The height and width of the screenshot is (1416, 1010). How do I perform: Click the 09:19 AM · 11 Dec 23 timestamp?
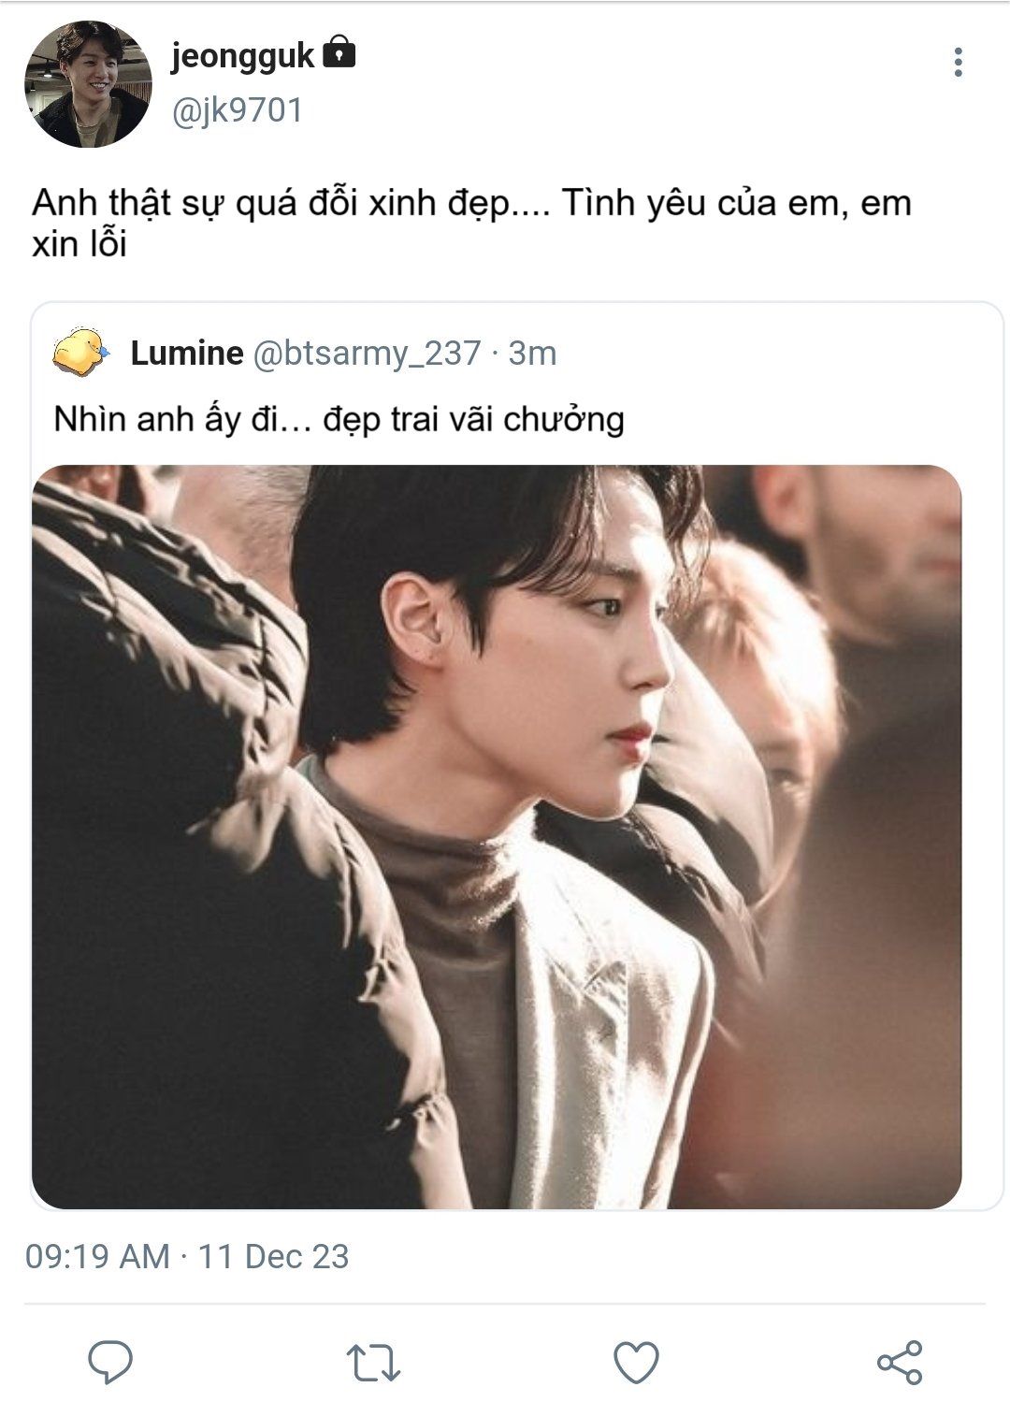point(187,1256)
